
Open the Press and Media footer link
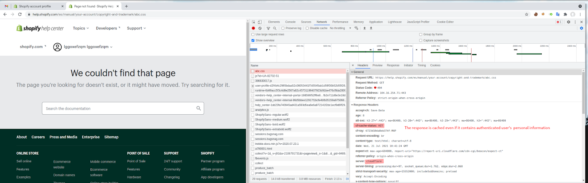(63, 137)
